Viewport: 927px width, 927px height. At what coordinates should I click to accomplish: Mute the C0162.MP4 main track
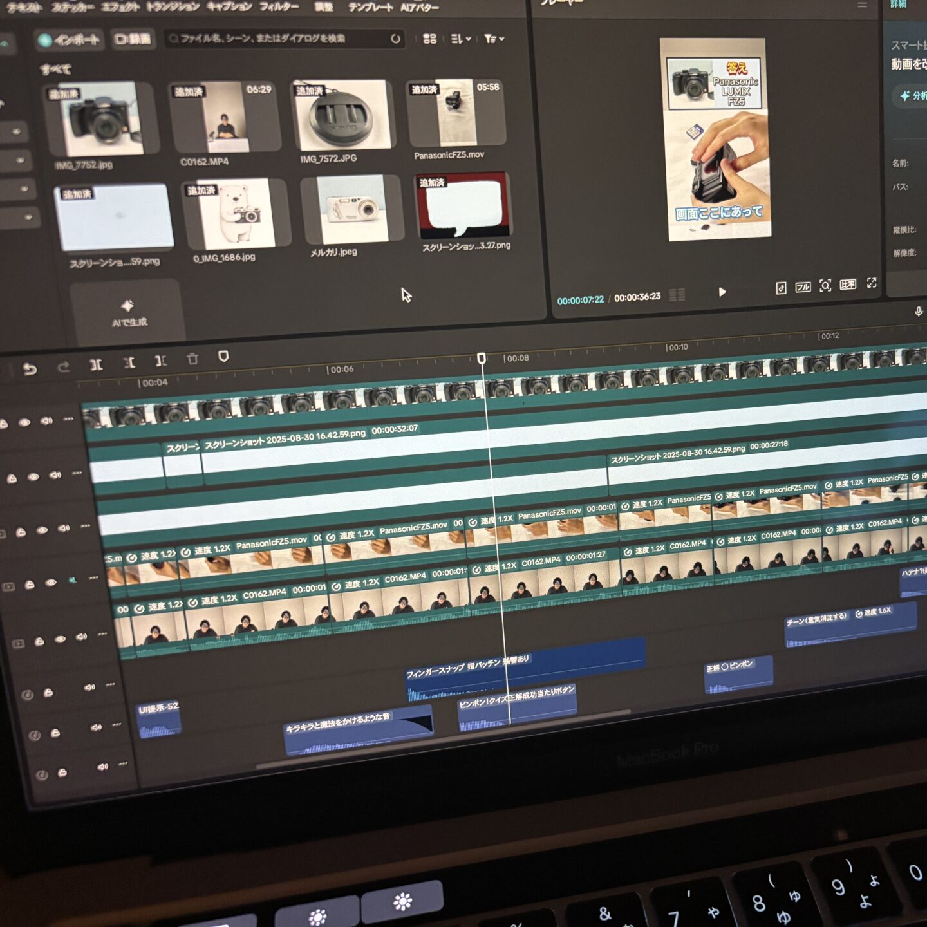click(82, 637)
